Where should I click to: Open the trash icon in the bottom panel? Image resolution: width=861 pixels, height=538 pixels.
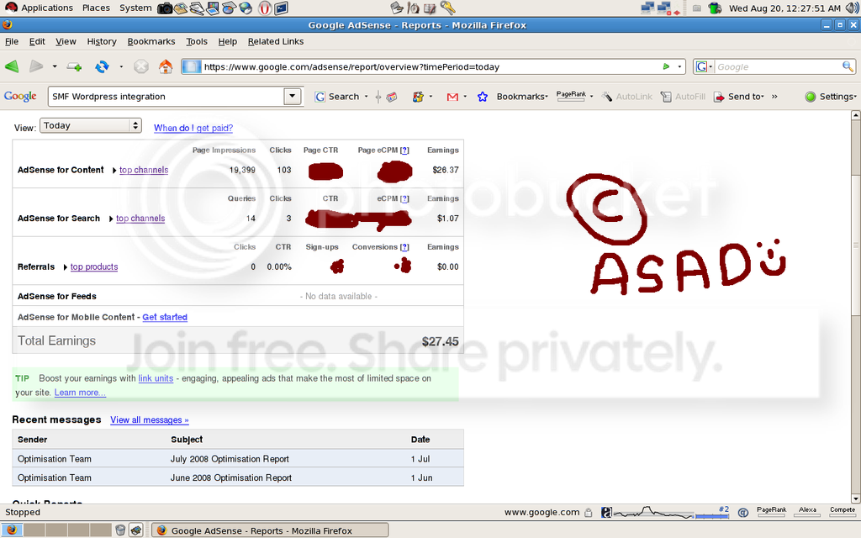(121, 530)
